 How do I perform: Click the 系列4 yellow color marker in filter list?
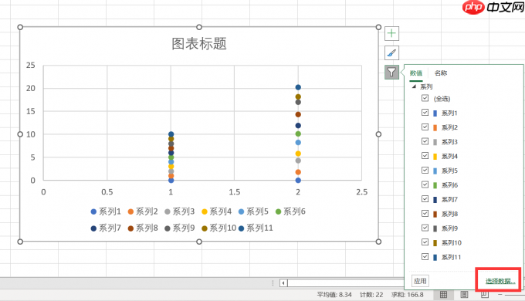[x=435, y=157]
